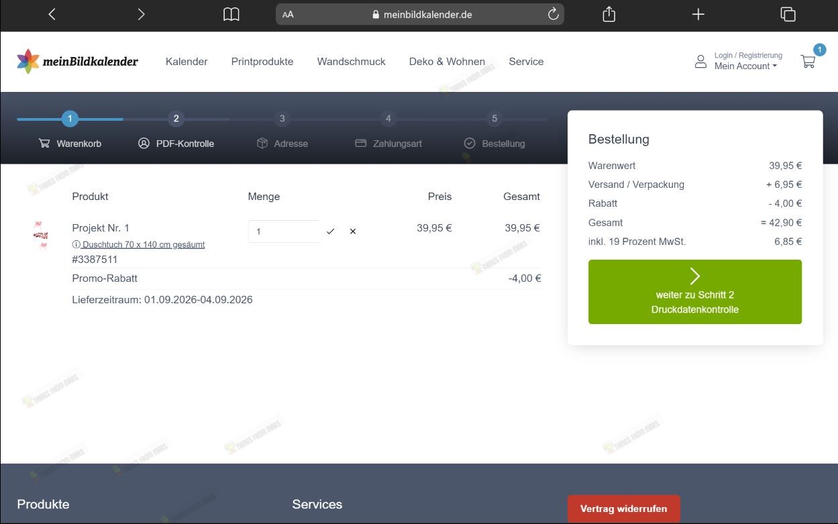The height and width of the screenshot is (524, 838).
Task: Click the project number #3387511
Action: point(95,260)
